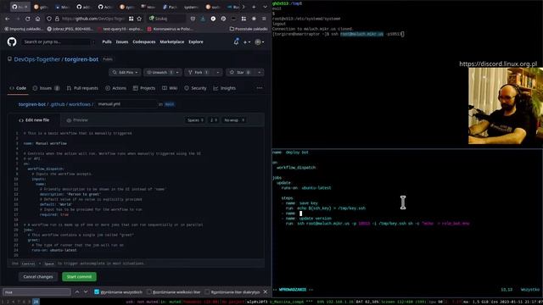This screenshot has height=305, width=543.
Task: Click the Cancel changes button
Action: tap(38, 277)
